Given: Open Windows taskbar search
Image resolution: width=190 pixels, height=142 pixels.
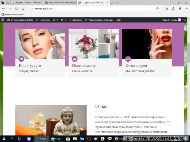Looking at the screenshot, I should (x=12, y=139).
